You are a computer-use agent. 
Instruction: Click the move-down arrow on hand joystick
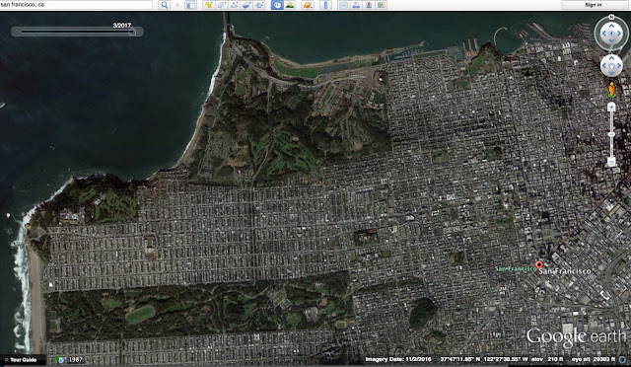tap(611, 73)
